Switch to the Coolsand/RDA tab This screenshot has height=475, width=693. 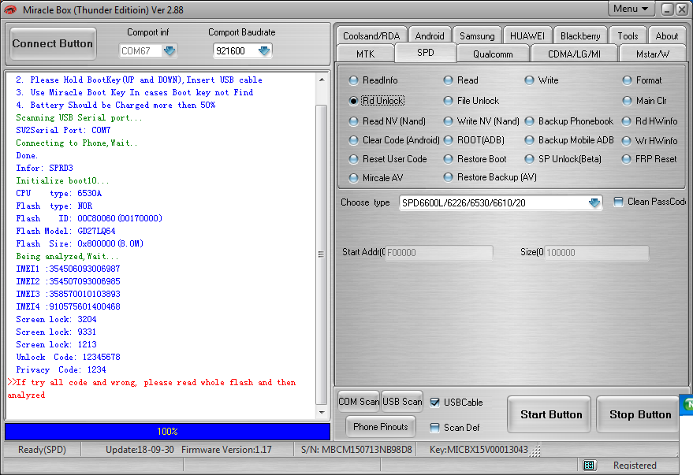point(371,35)
